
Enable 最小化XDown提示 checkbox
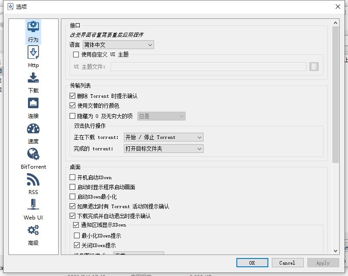point(77,236)
